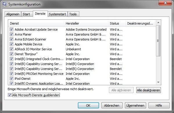Viewport: 174px width, 113px height.
Task: Toggle ASRock IO Monitor Service checkbox
Action: pos(11,49)
